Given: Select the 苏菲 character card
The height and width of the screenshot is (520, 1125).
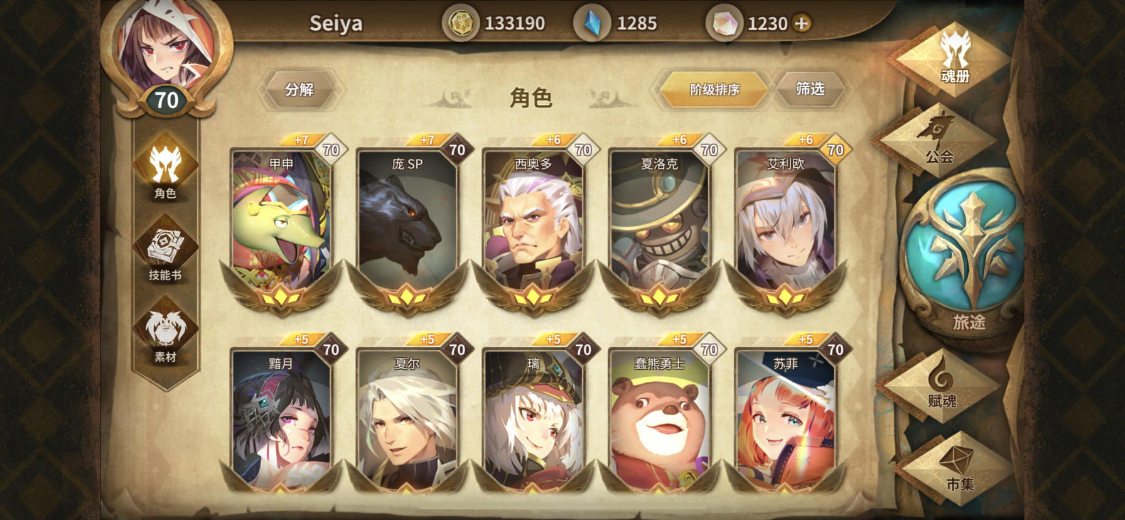Looking at the screenshot, I should [785, 414].
